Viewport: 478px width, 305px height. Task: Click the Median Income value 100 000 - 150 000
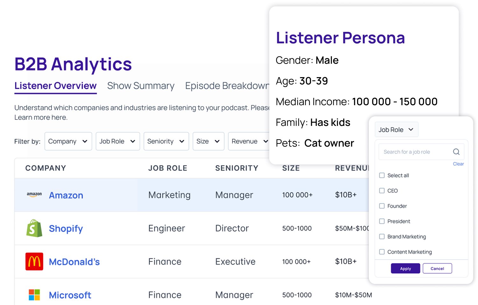point(395,101)
